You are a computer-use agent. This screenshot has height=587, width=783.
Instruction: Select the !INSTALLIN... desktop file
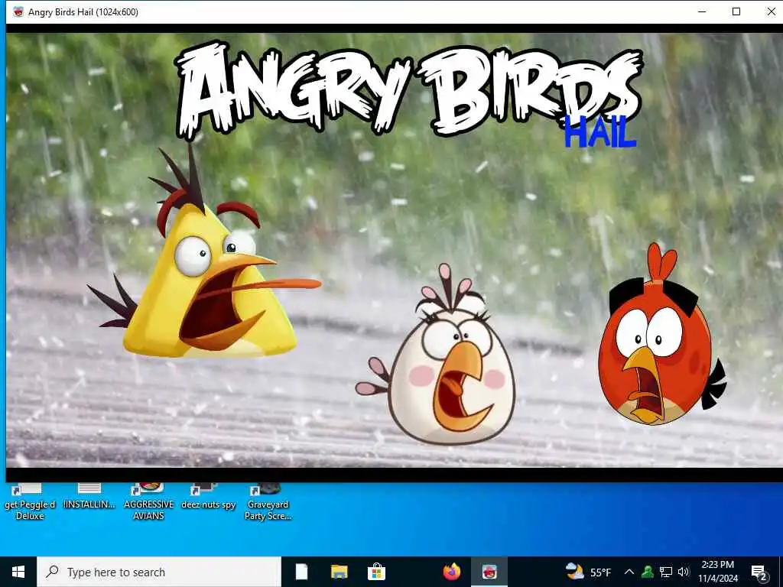[89, 497]
